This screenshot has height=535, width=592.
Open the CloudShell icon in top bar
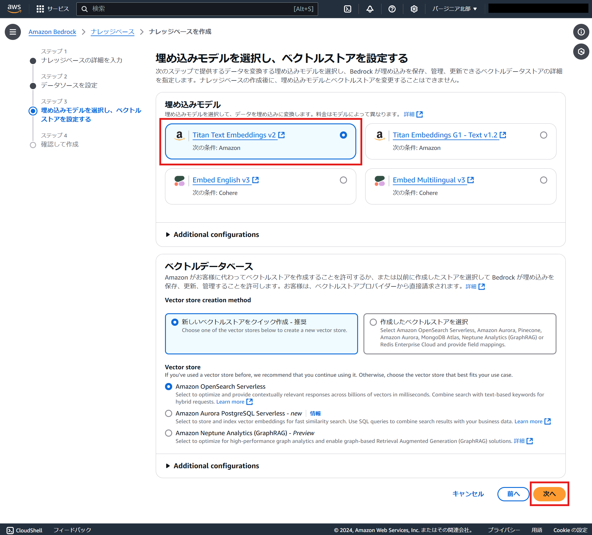tap(348, 9)
